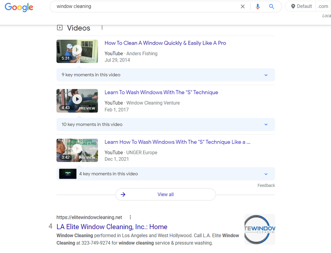
Task: Open the .com domain selector
Action: click(x=323, y=6)
